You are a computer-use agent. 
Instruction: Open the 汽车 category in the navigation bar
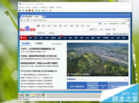click(x=65, y=38)
